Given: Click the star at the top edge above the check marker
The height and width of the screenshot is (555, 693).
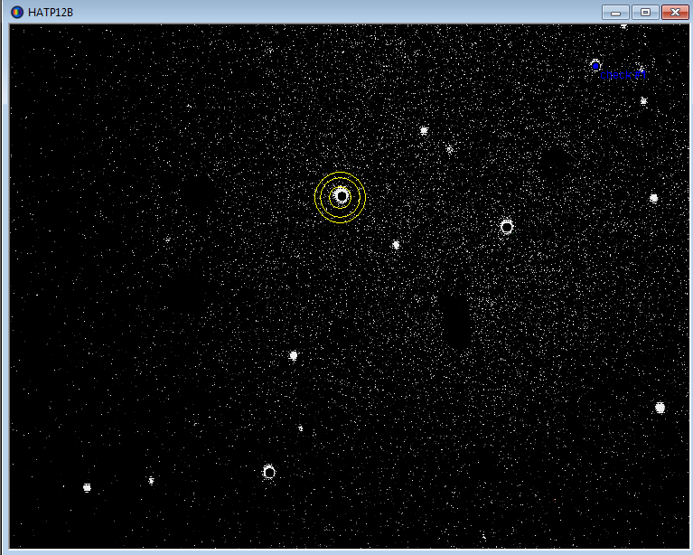Looking at the screenshot, I should (623, 26).
